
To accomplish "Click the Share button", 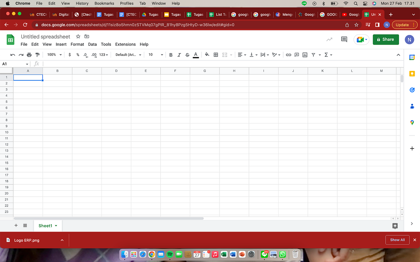I will coord(386,39).
